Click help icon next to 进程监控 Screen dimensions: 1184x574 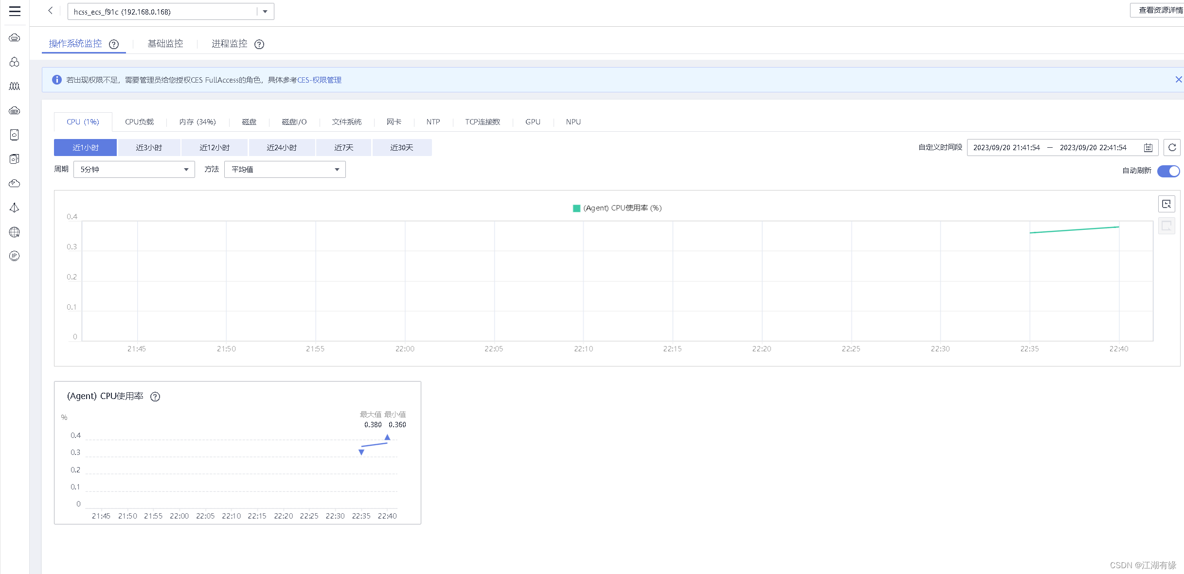click(x=259, y=44)
